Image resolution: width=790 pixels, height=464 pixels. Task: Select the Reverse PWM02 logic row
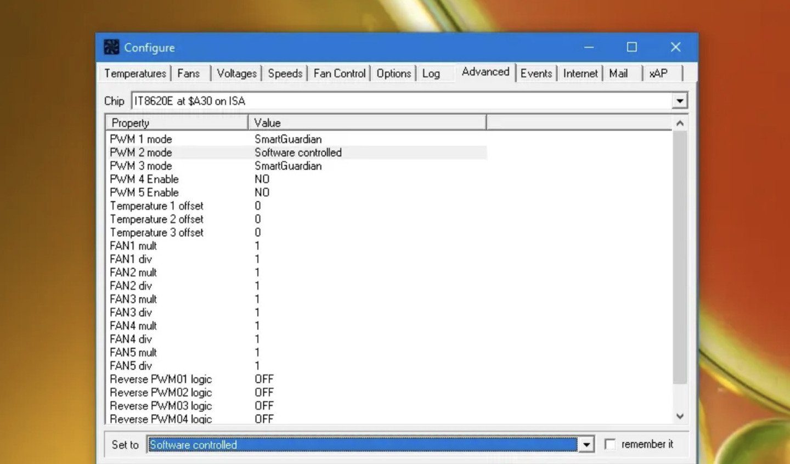coord(296,392)
